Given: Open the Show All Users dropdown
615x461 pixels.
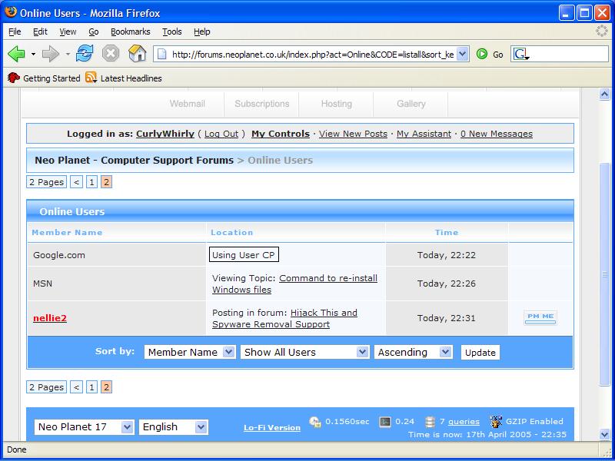Looking at the screenshot, I should point(304,352).
